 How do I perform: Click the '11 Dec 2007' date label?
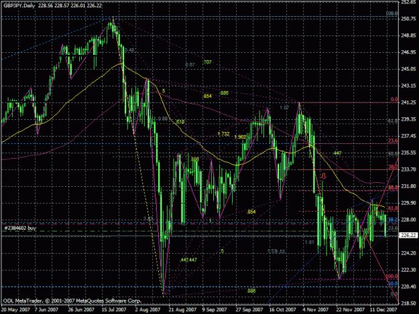coord(383,309)
